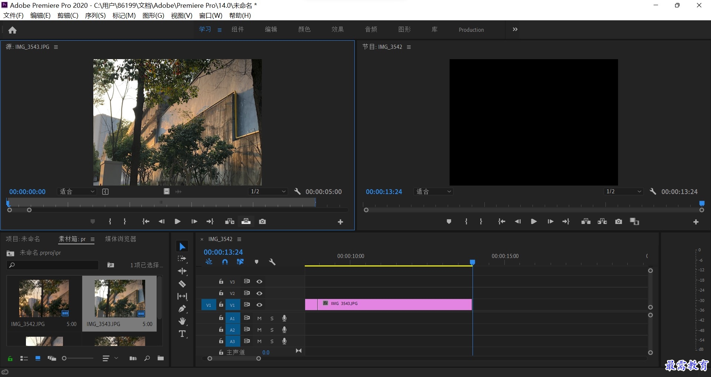The height and width of the screenshot is (377, 711).
Task: Select the Slip tool
Action: [182, 296]
